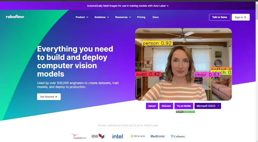The width and height of the screenshot is (258, 142).
Task: Click the Roboflow logo
Action: tap(15, 17)
